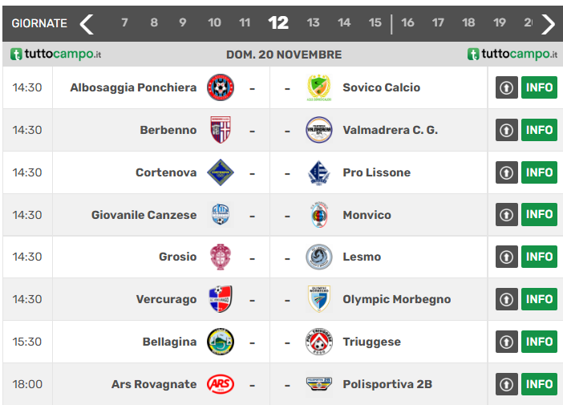The height and width of the screenshot is (405, 563).
Task: Open INFO for Albosaggia Ponchiera match
Action: click(x=539, y=87)
